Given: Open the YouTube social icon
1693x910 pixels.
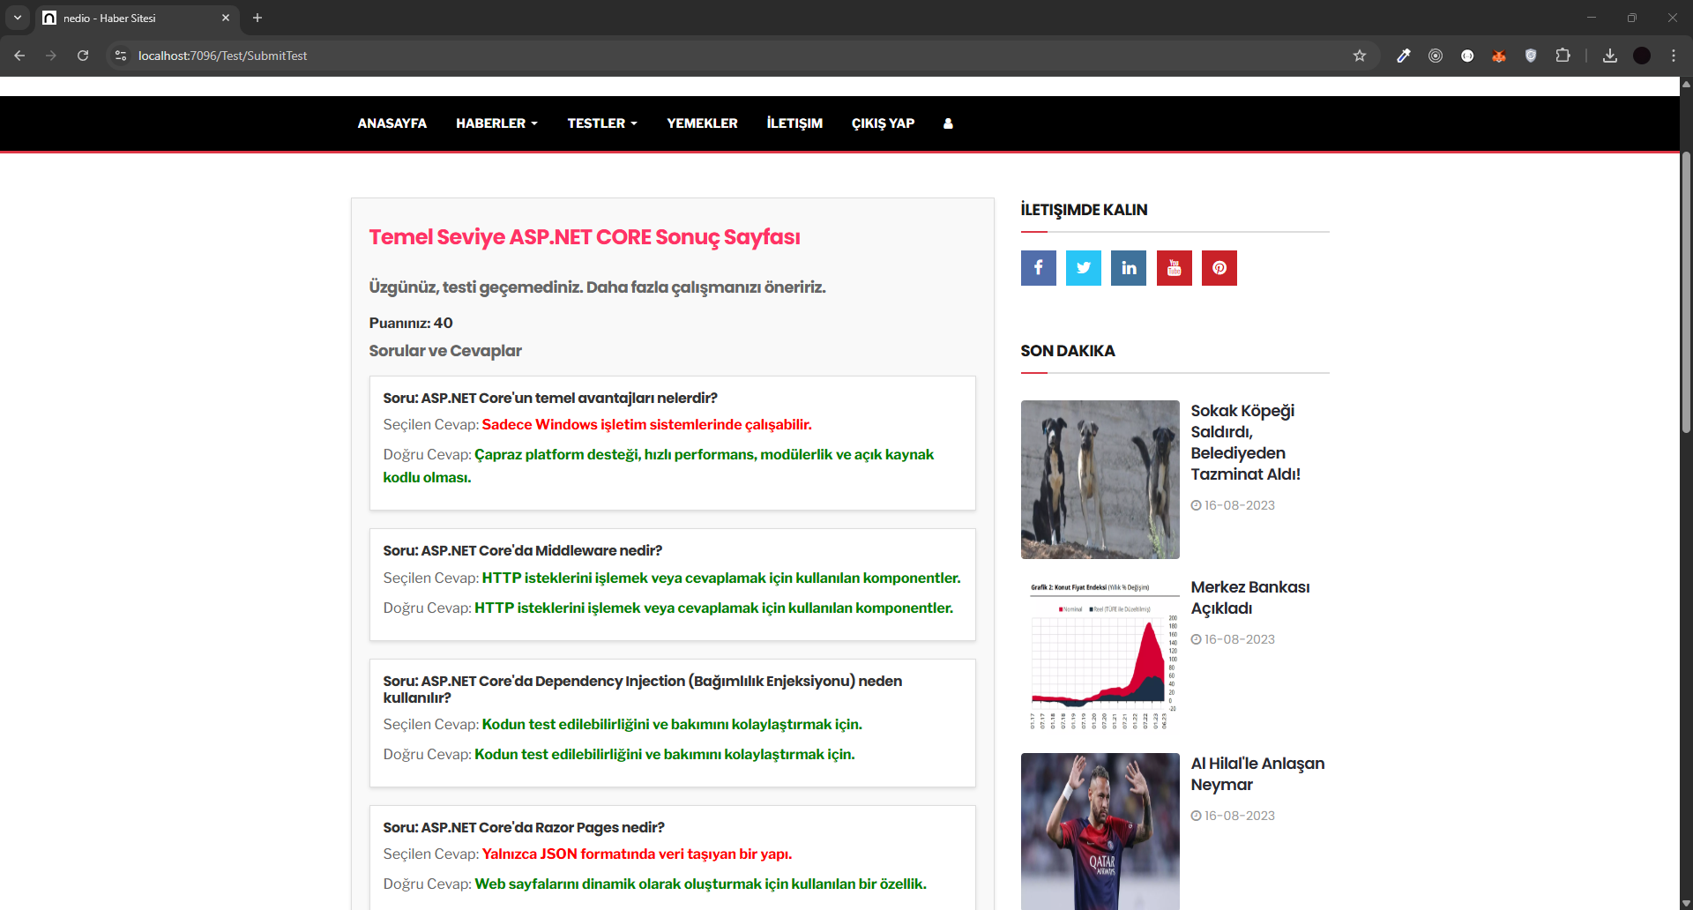Looking at the screenshot, I should (1174, 268).
